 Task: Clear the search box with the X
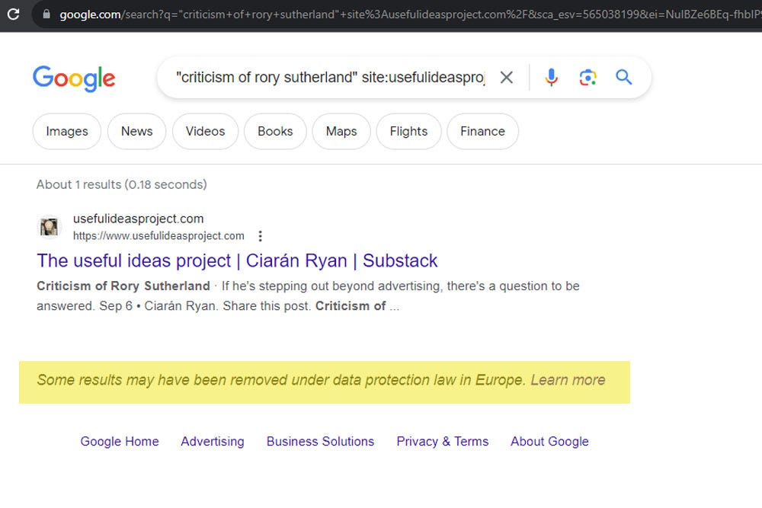click(x=507, y=77)
